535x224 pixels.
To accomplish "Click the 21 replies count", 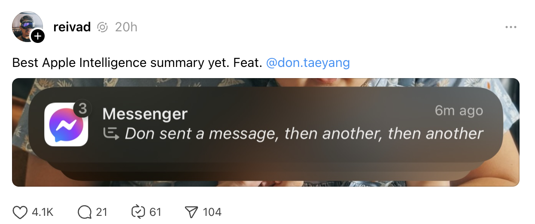I will click(x=101, y=212).
